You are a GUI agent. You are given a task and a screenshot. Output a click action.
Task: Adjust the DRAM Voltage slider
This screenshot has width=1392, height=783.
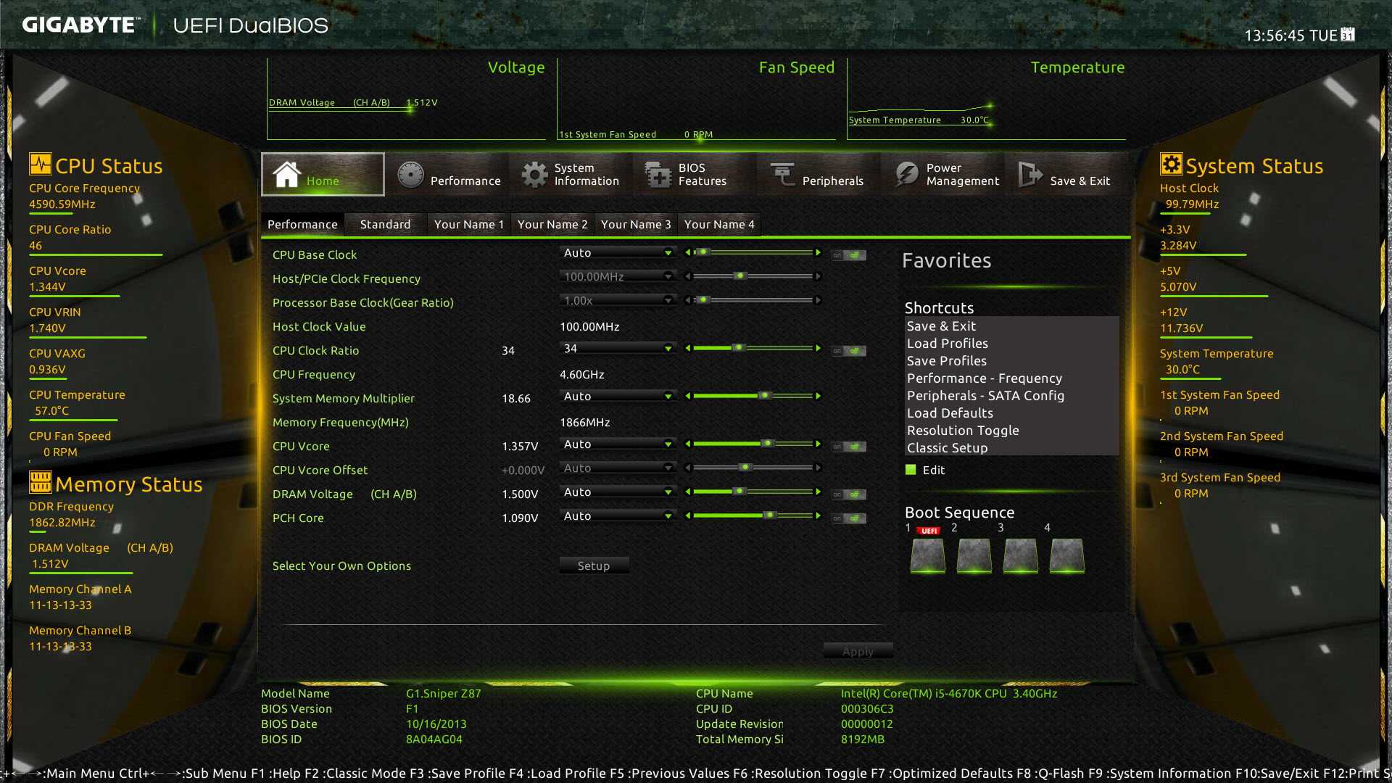[739, 492]
